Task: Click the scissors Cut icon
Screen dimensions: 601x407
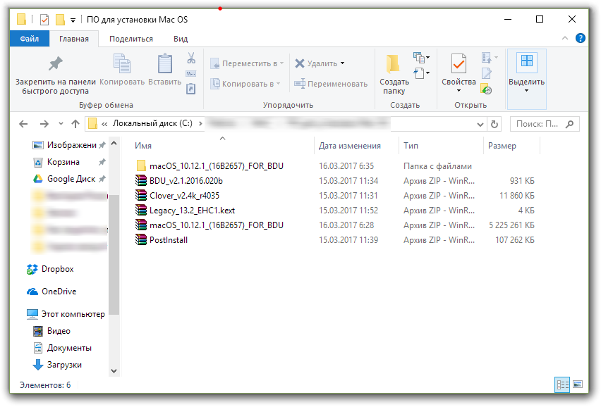Action: click(x=190, y=58)
